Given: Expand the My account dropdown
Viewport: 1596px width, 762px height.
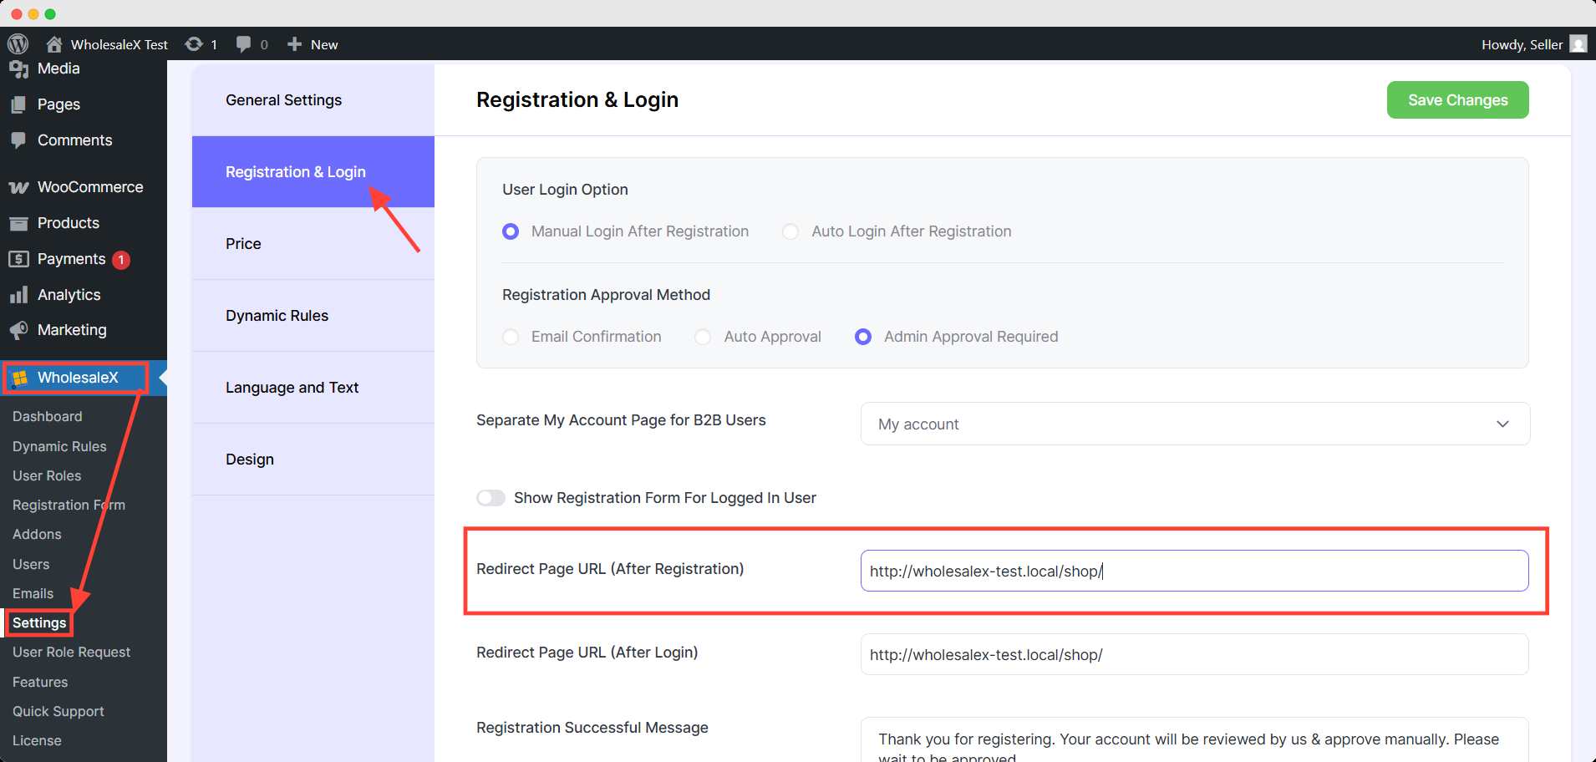Looking at the screenshot, I should [x=1195, y=424].
